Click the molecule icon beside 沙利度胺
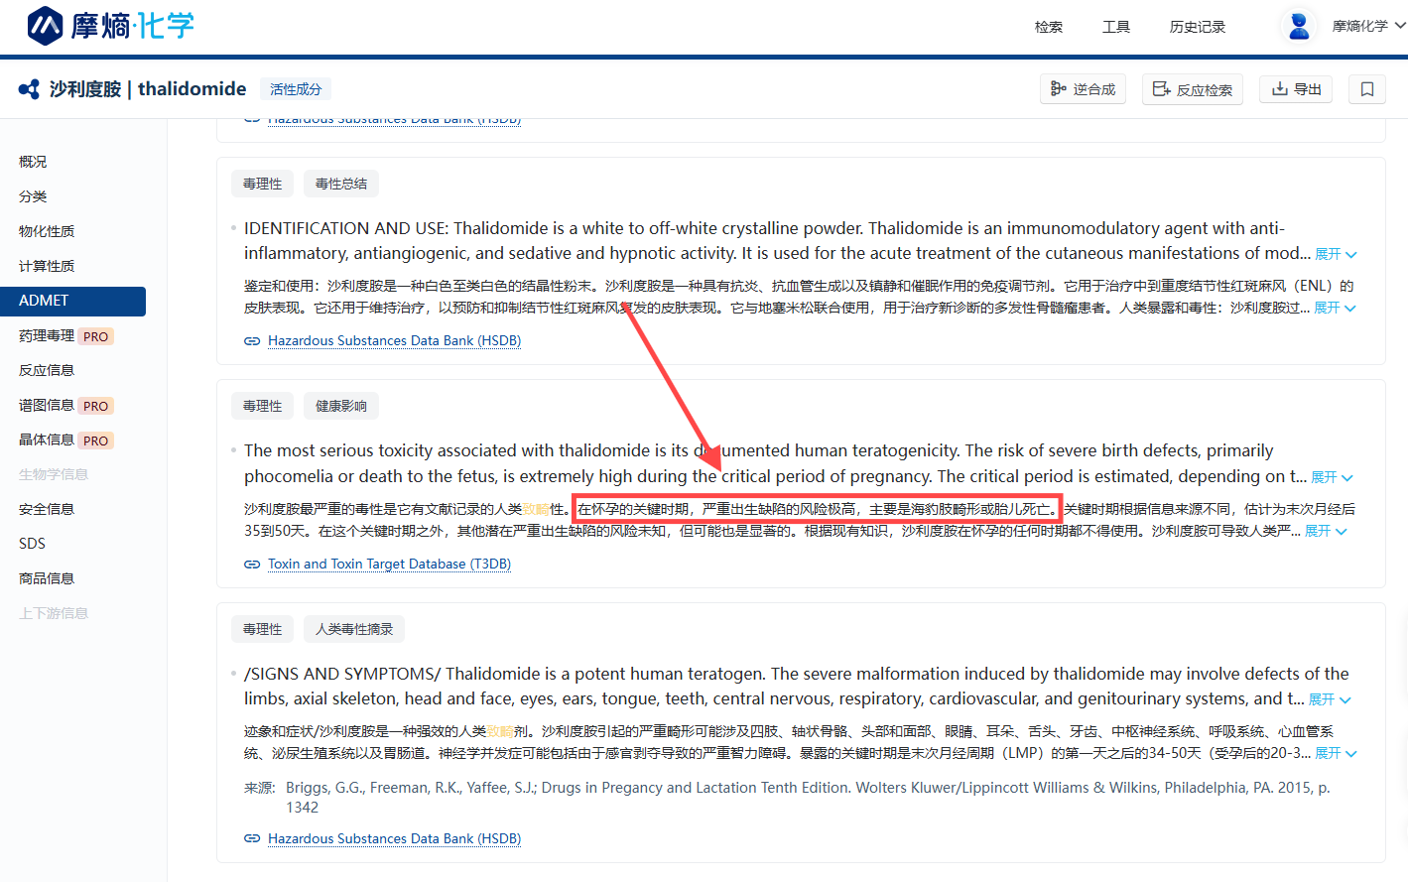The image size is (1408, 882). coord(29,89)
